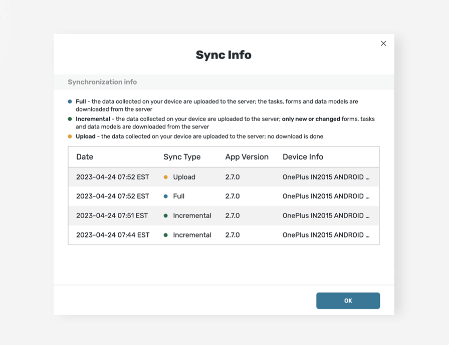Select the 2023-04-24 07:44 EST date cell
Image resolution: width=449 pixels, height=345 pixels.
(x=113, y=235)
